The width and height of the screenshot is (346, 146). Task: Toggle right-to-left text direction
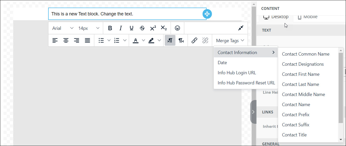(181, 41)
